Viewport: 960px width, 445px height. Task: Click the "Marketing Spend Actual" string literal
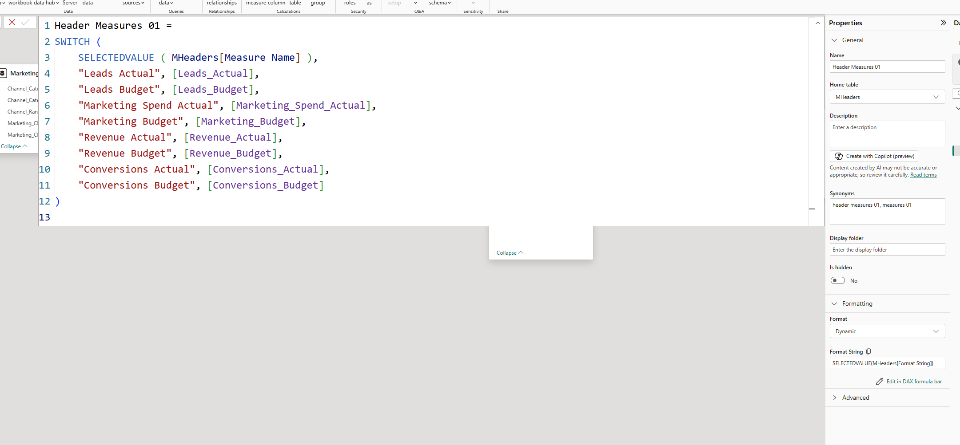[148, 106]
